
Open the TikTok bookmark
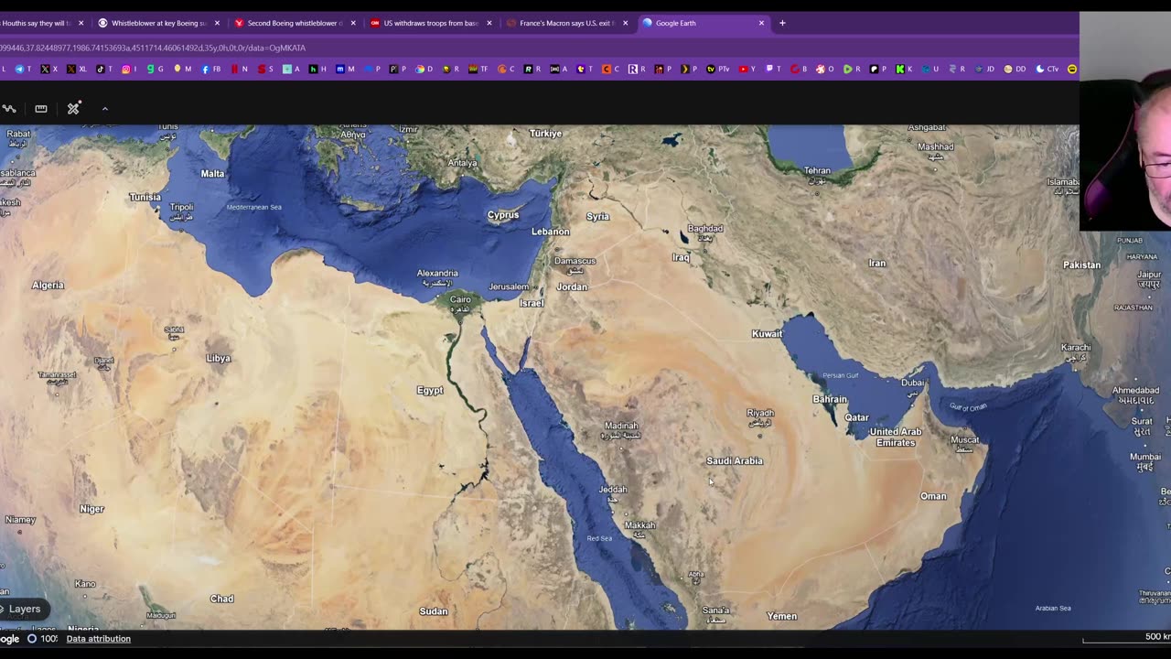(103, 69)
